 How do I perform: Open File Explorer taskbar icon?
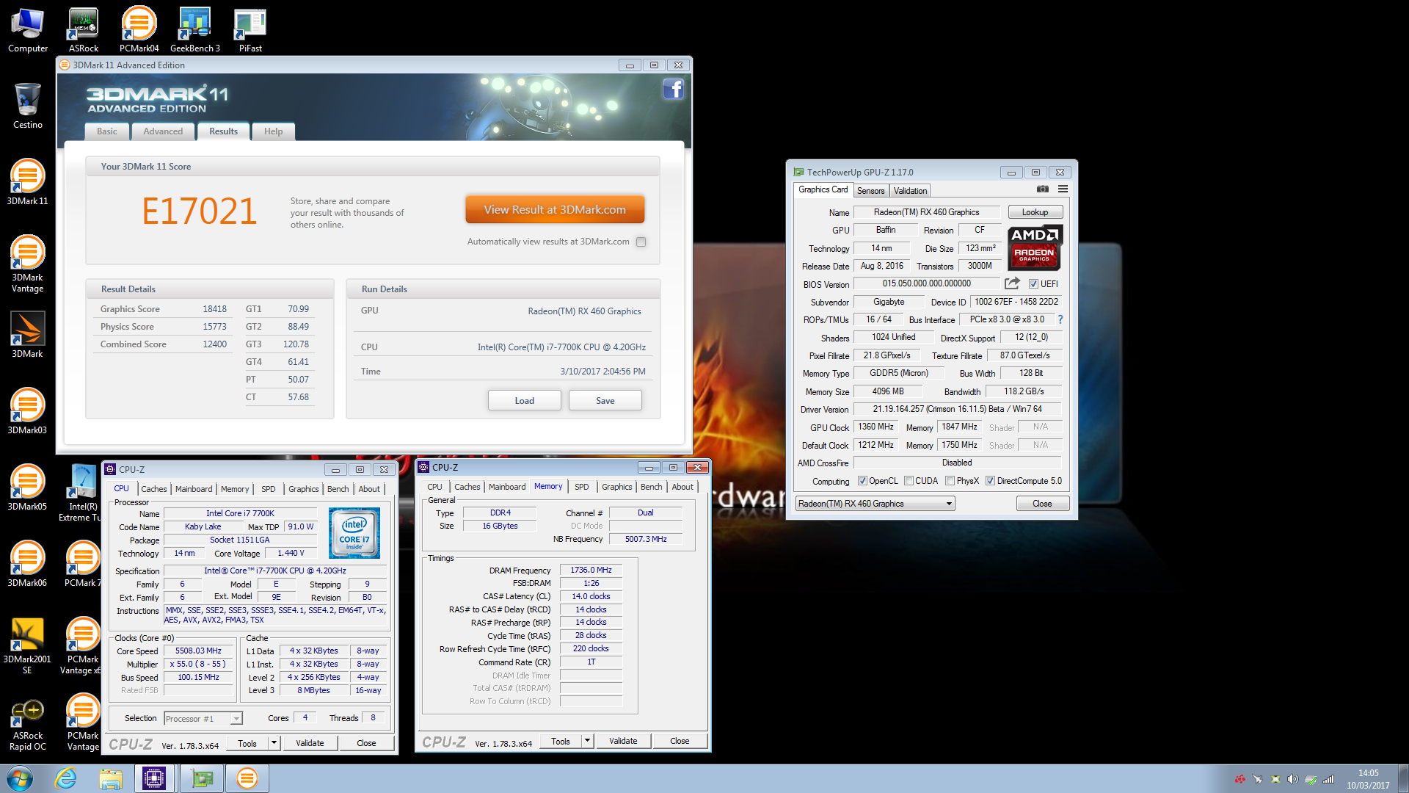pyautogui.click(x=111, y=778)
